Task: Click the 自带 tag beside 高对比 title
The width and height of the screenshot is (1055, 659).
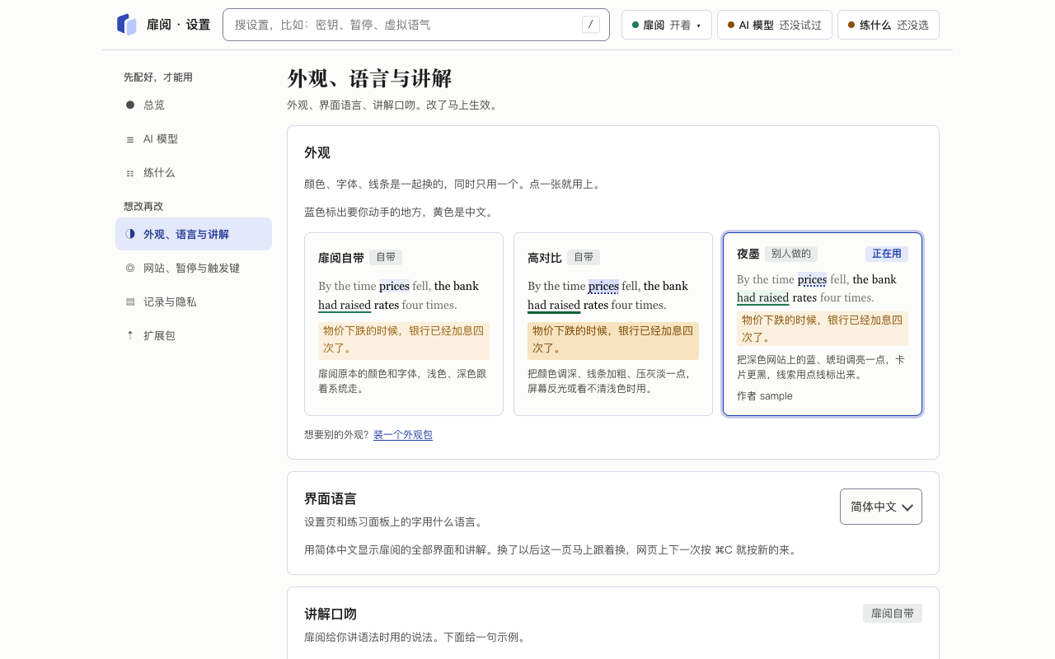Action: click(x=584, y=257)
